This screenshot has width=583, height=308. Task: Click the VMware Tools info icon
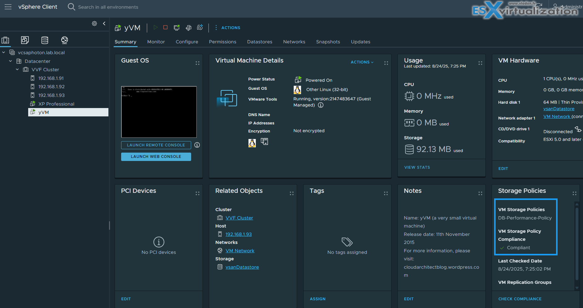tap(321, 105)
